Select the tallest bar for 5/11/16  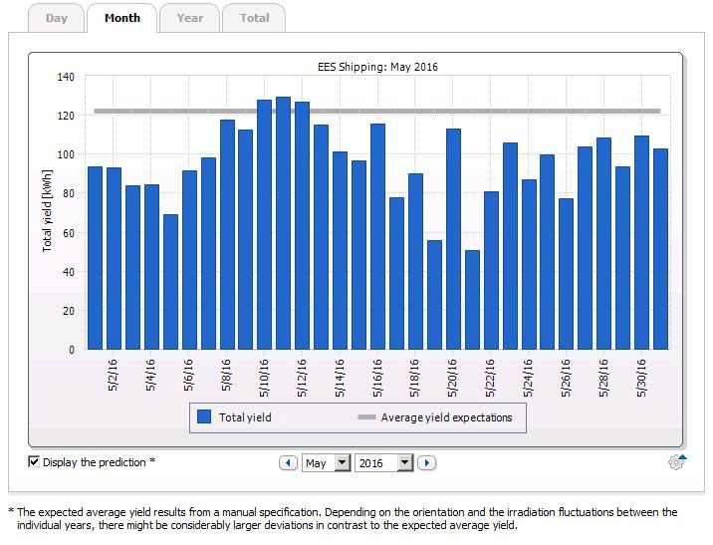pos(283,223)
